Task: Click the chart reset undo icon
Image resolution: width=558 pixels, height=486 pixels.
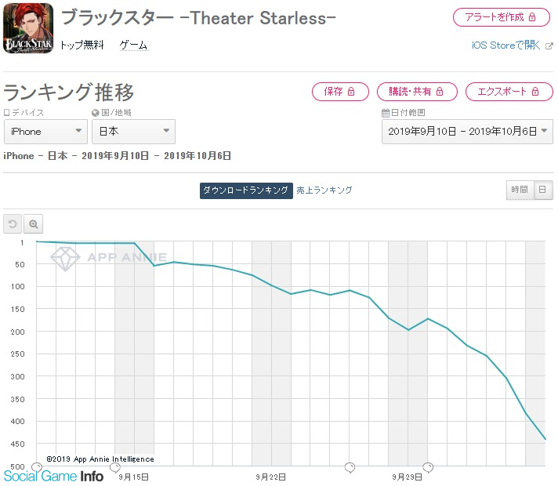Action: pyautogui.click(x=13, y=224)
